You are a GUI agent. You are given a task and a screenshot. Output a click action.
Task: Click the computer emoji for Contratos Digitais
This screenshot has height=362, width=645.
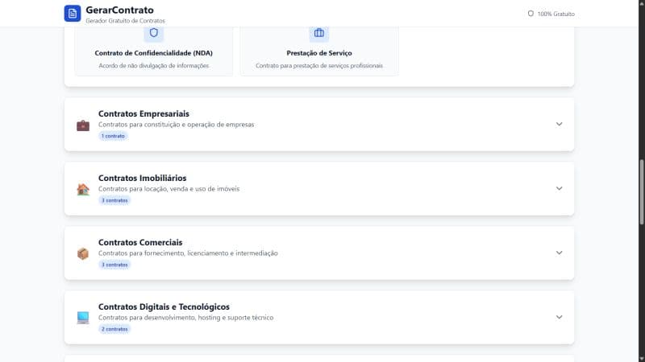[83, 318]
